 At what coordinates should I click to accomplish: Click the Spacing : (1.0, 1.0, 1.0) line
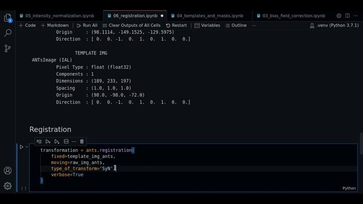(94, 88)
